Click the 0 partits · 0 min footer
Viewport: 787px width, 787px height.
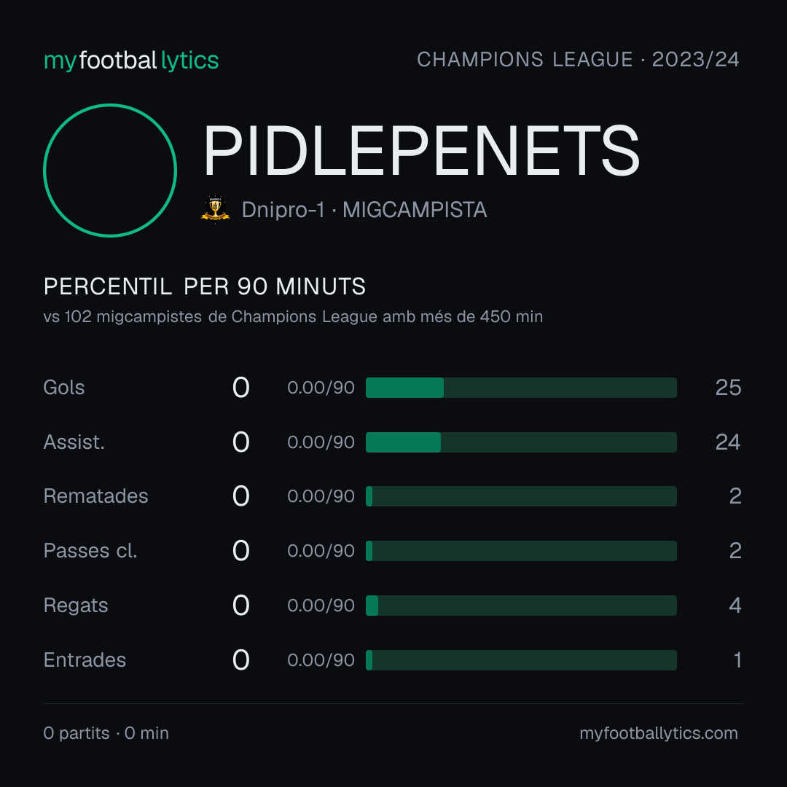coord(106,733)
